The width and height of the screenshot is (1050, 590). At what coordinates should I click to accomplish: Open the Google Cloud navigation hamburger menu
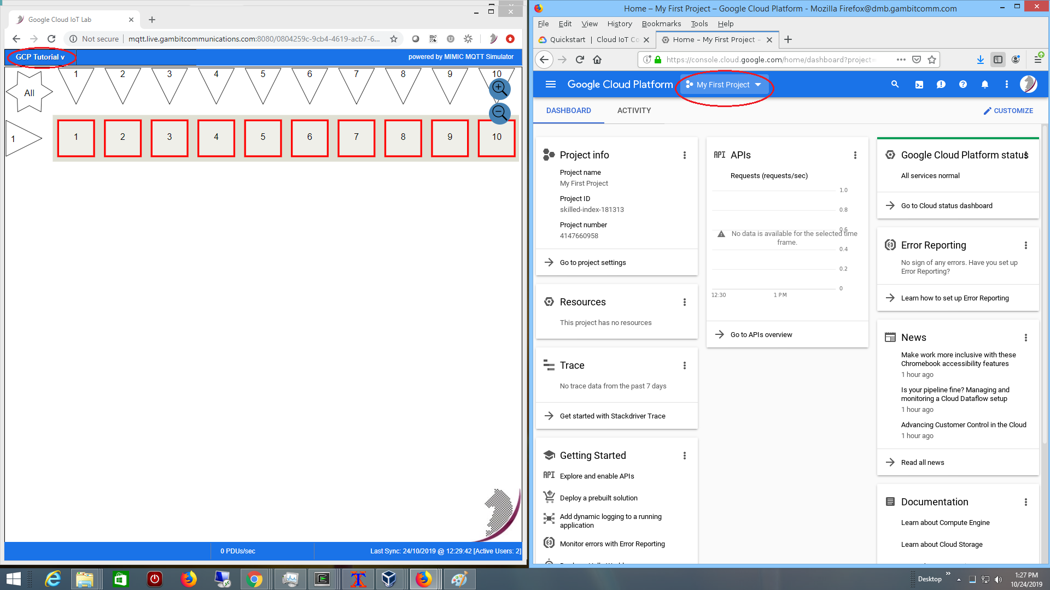pos(551,84)
